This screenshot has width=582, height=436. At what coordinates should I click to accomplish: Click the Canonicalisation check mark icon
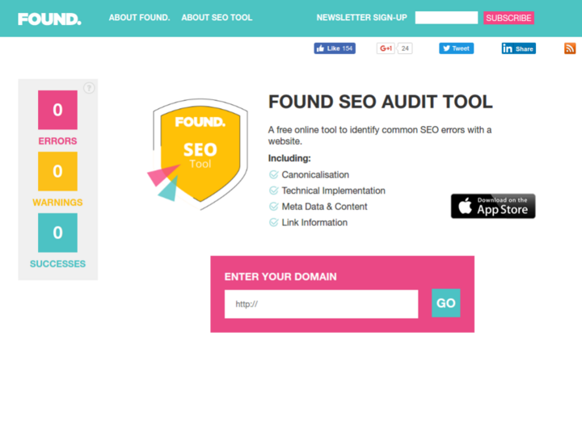click(x=274, y=174)
